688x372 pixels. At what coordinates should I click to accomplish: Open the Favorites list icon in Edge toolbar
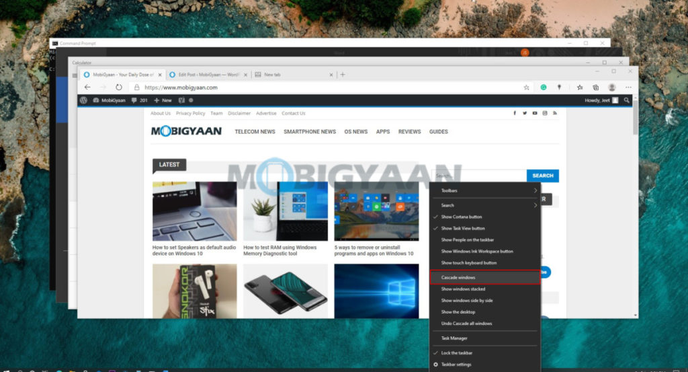[580, 87]
